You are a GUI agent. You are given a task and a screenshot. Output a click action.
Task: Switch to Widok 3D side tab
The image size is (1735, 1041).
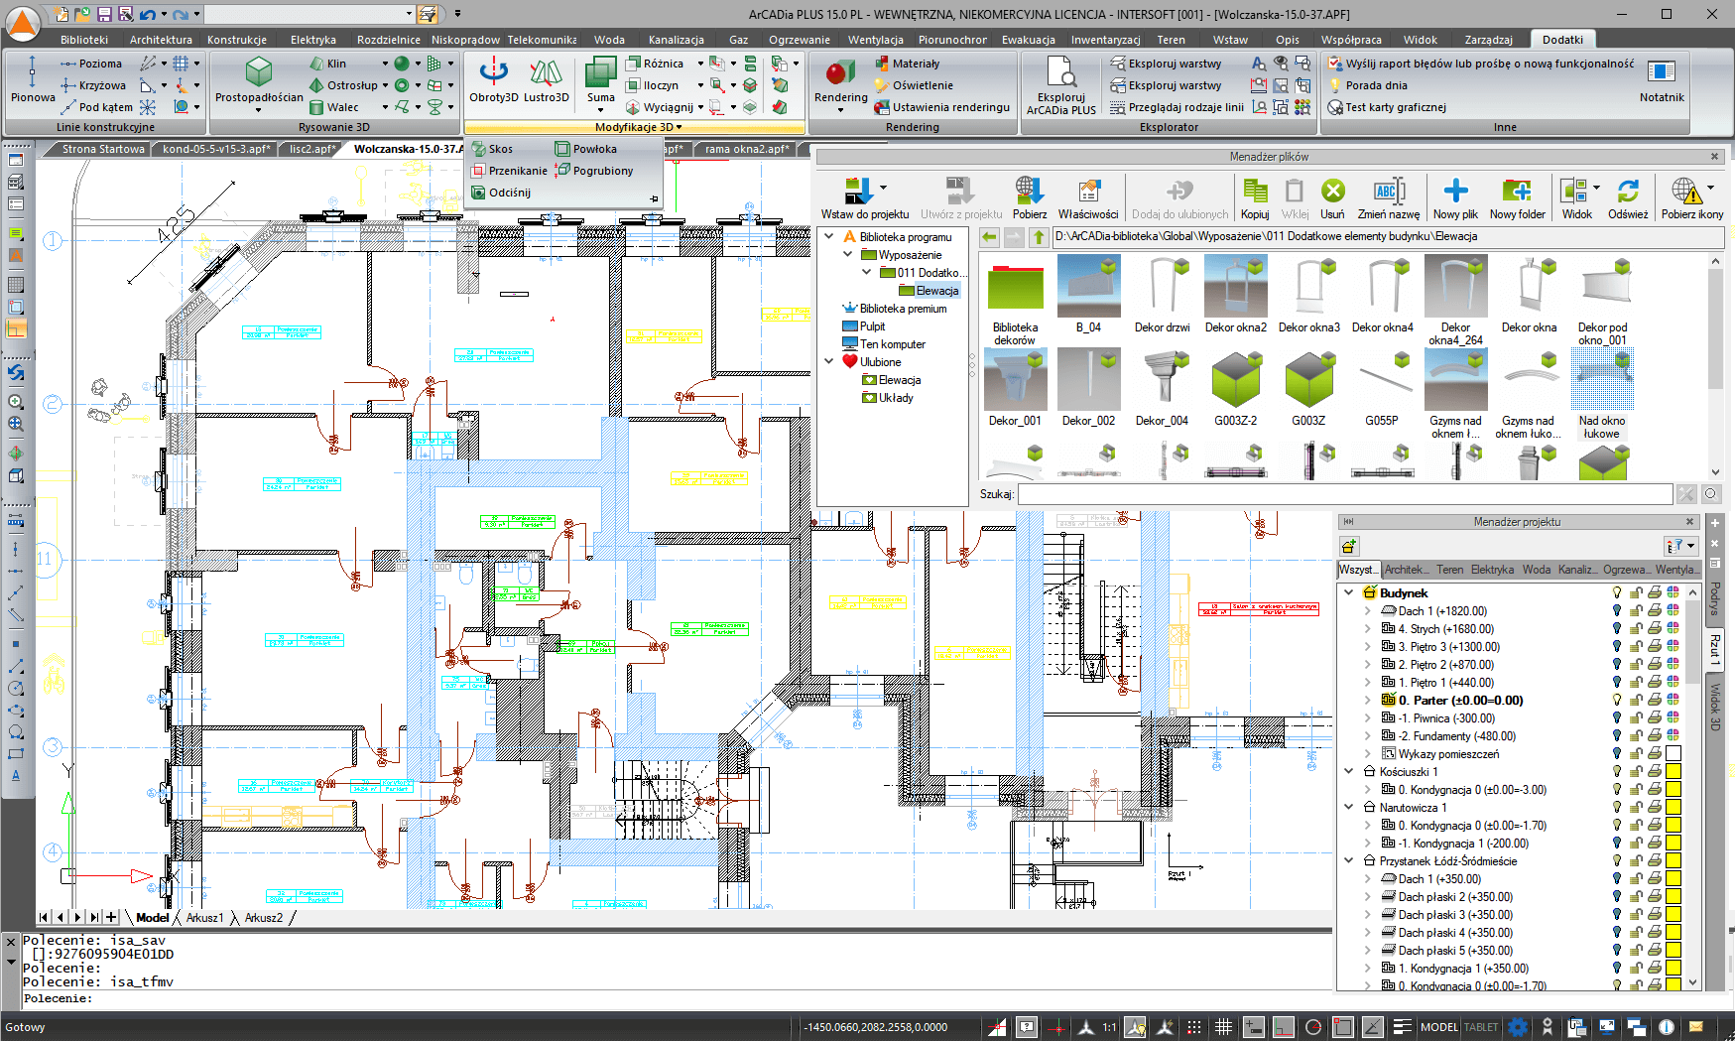(1714, 706)
